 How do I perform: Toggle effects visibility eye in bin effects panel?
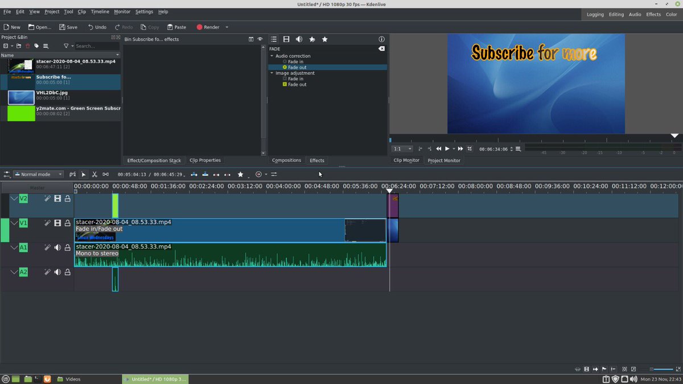[260, 39]
